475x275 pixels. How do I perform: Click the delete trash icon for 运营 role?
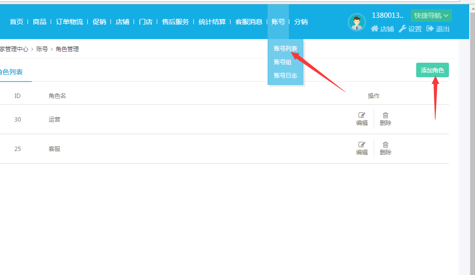click(385, 115)
